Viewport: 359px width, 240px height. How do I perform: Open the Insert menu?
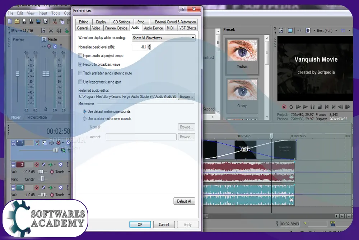pos(43,13)
